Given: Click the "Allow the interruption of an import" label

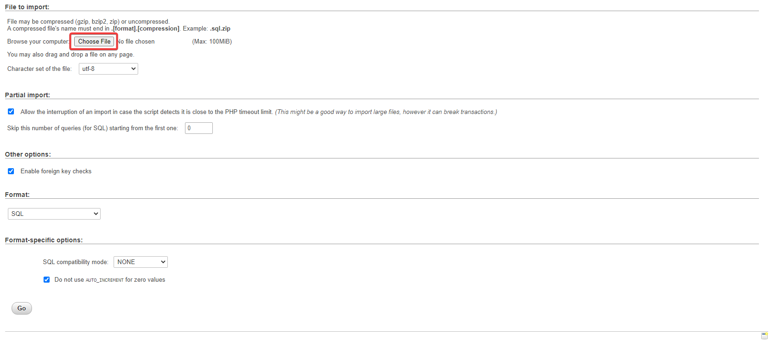Looking at the screenshot, I should point(146,112).
